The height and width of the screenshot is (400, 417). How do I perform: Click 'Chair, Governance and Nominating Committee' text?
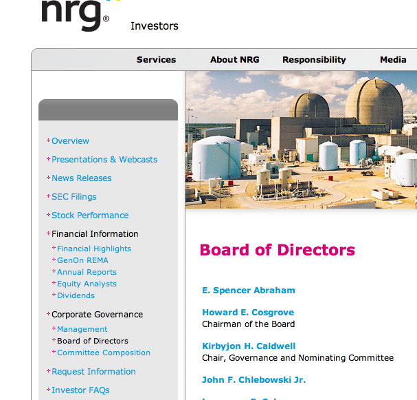298,358
